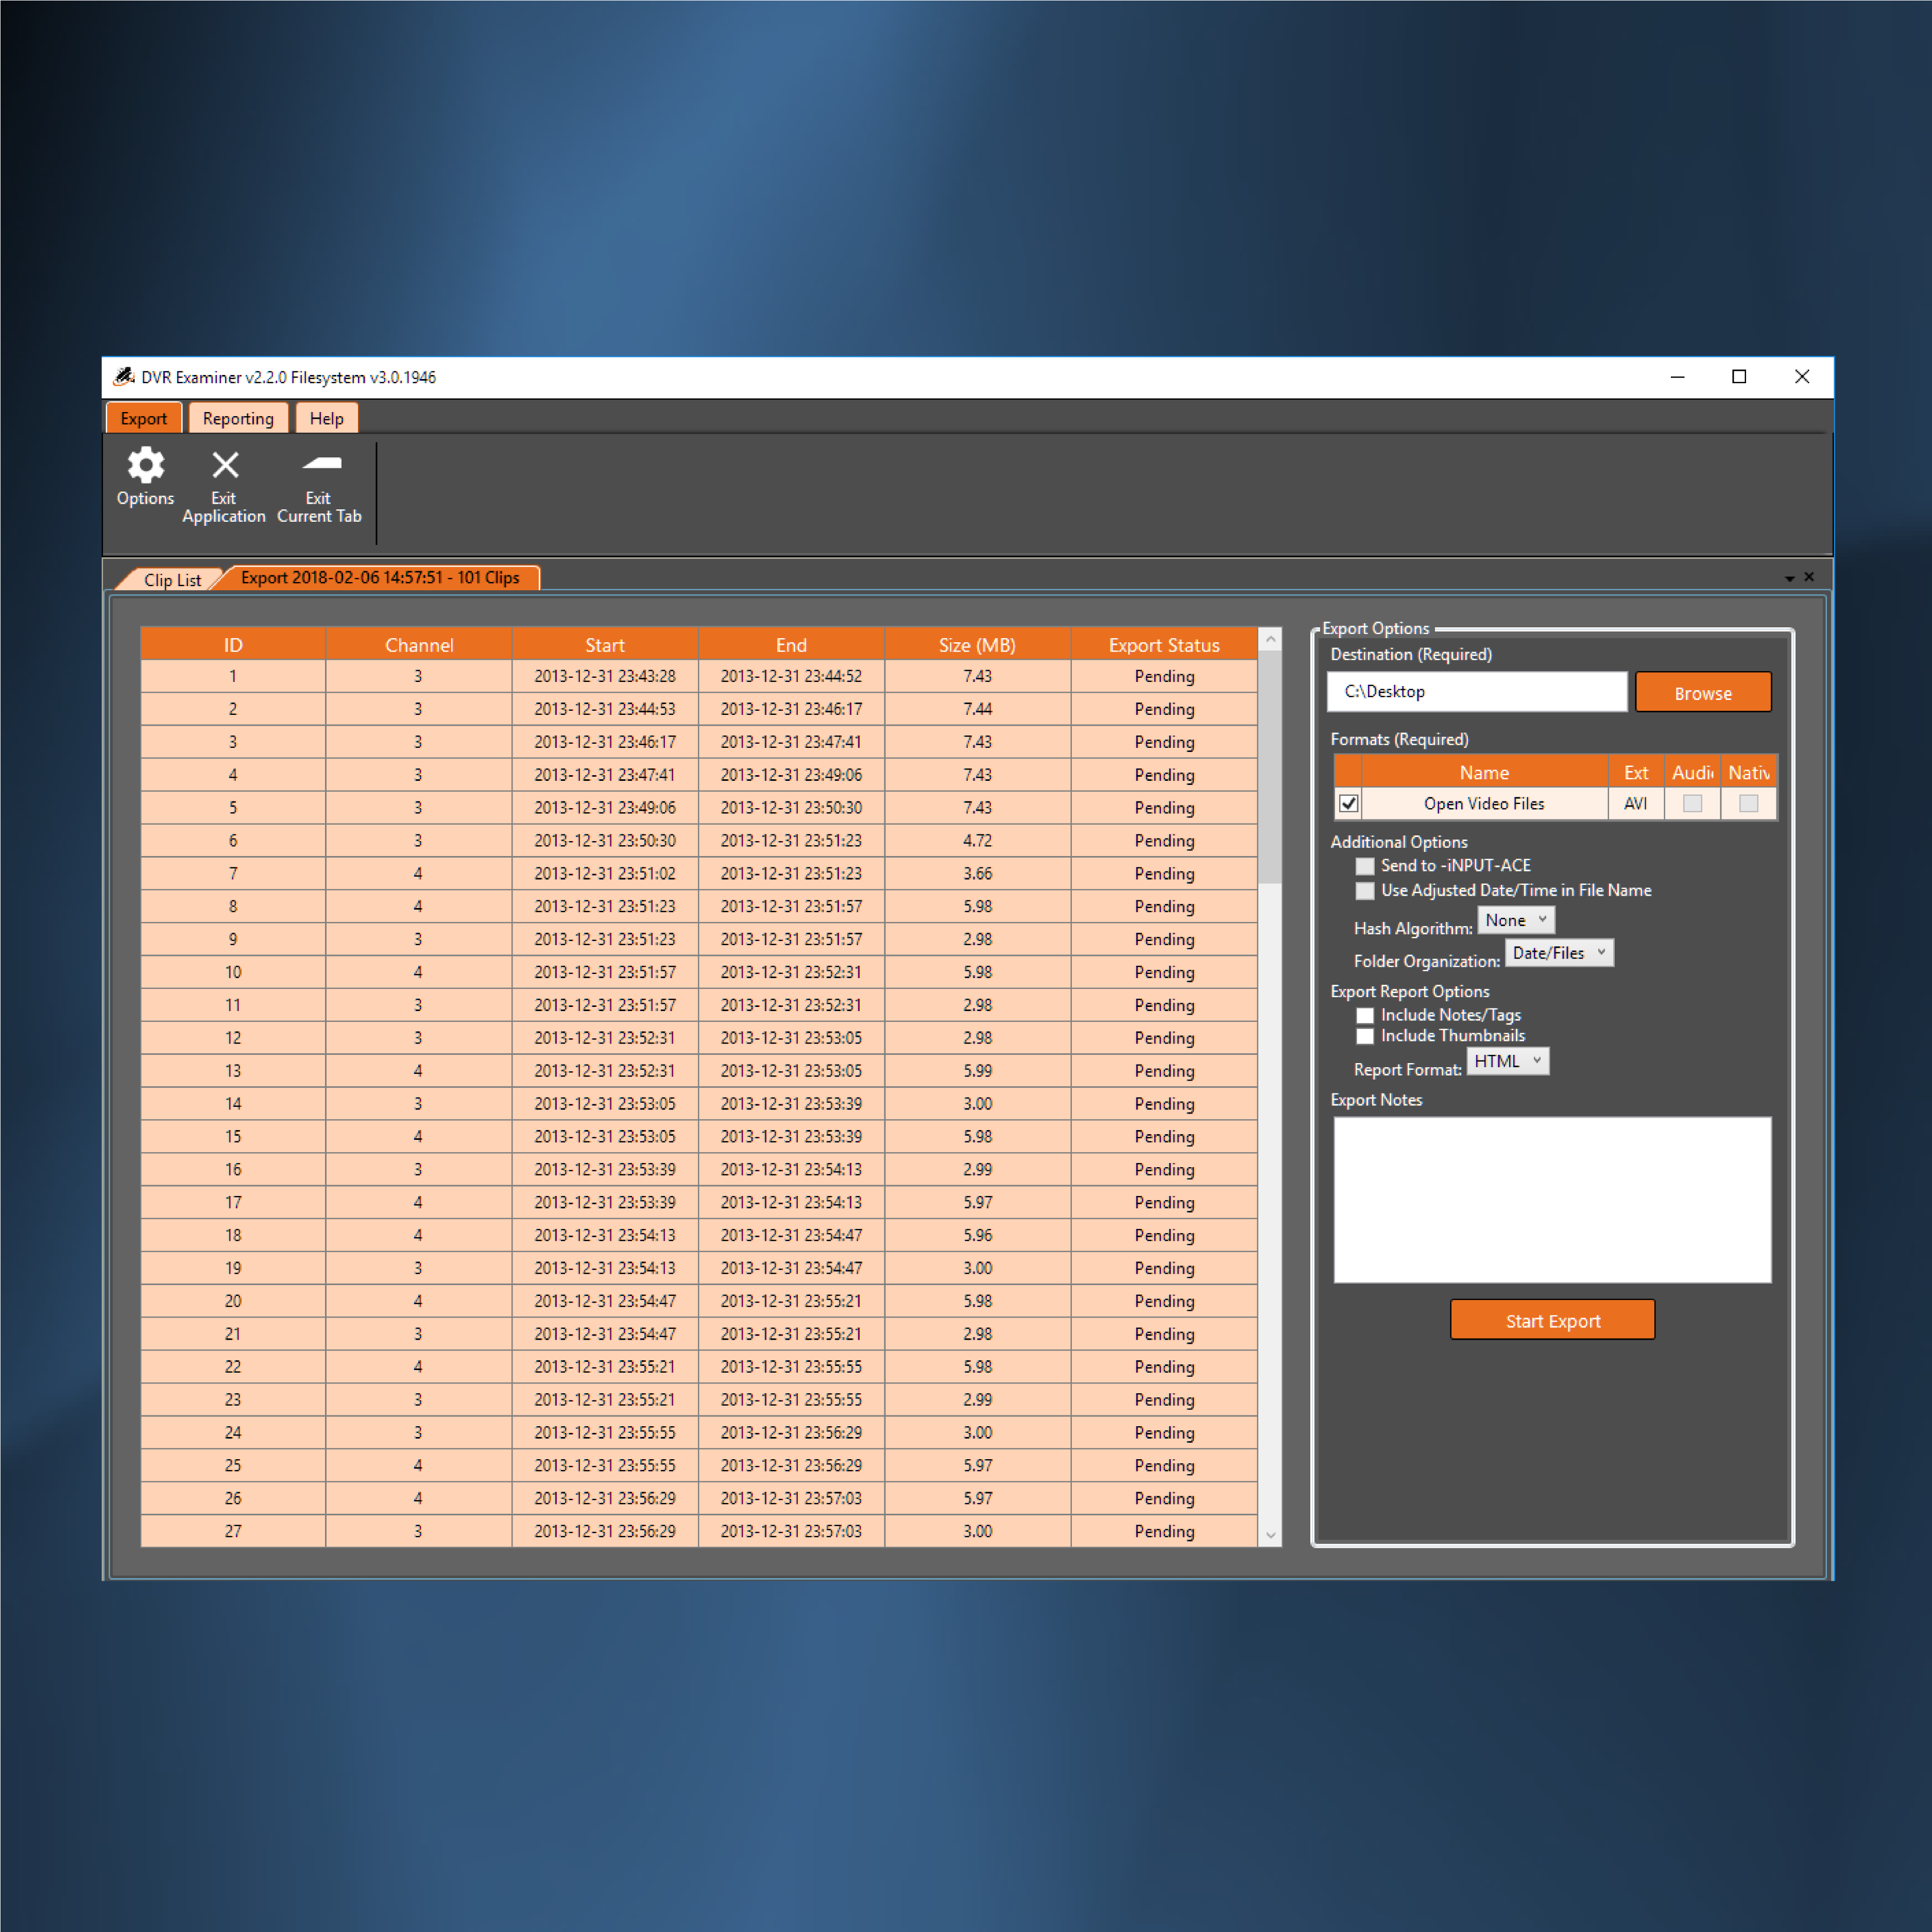Enable Use Adjusted Date/Time in File Name

tap(1364, 890)
